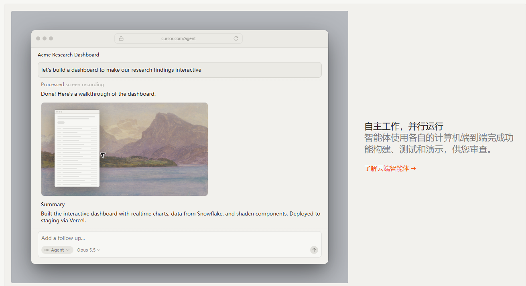Click the Summary heading
Viewport: 526px width, 286px height.
click(x=53, y=204)
